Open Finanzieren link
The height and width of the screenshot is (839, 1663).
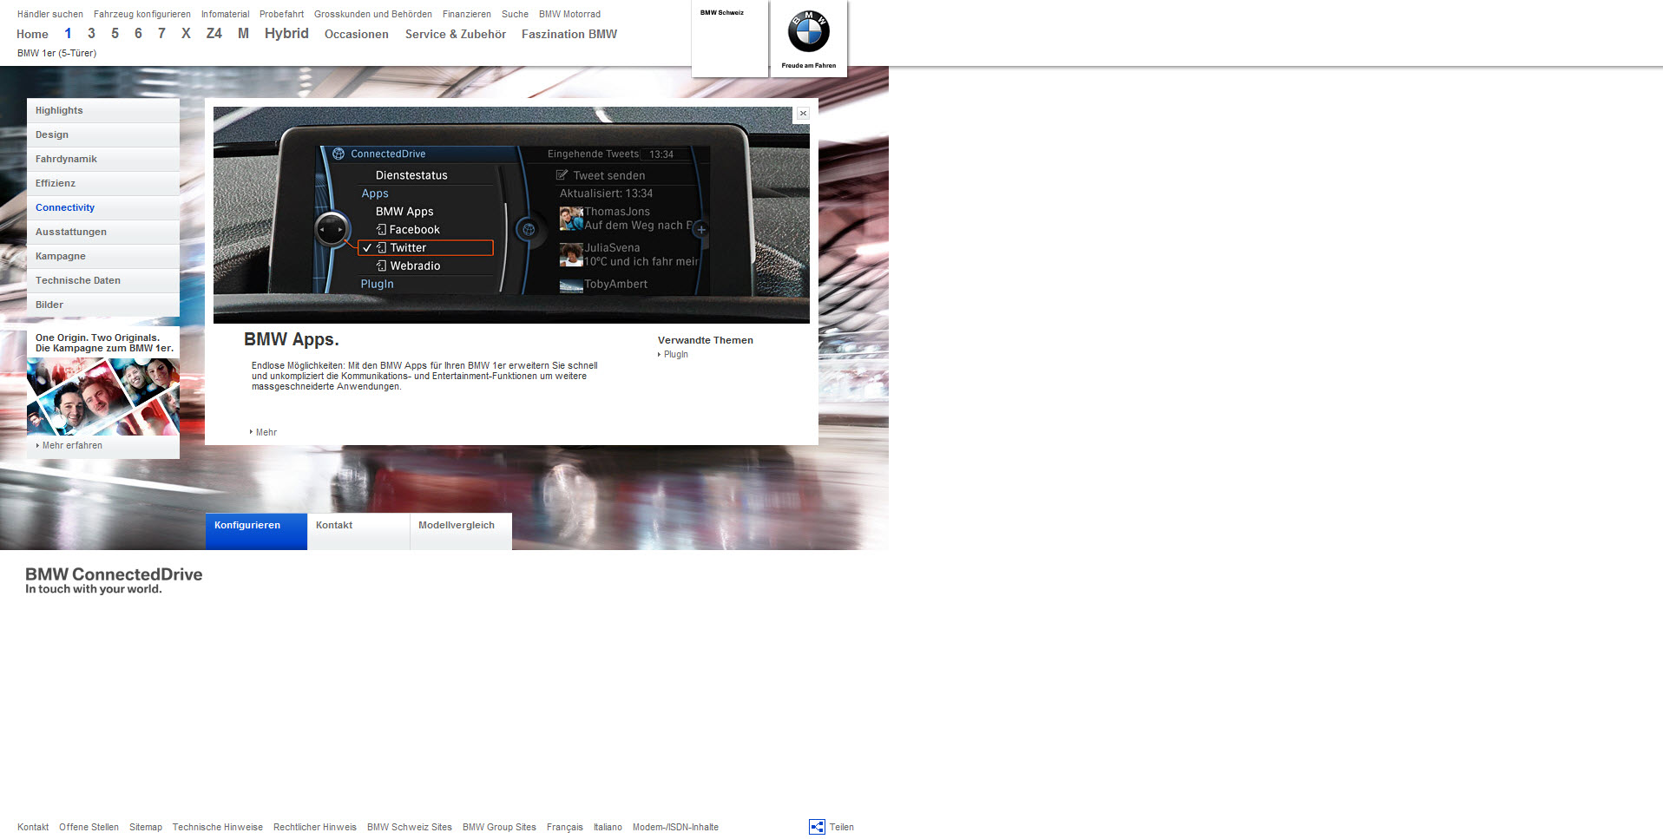pyautogui.click(x=467, y=14)
